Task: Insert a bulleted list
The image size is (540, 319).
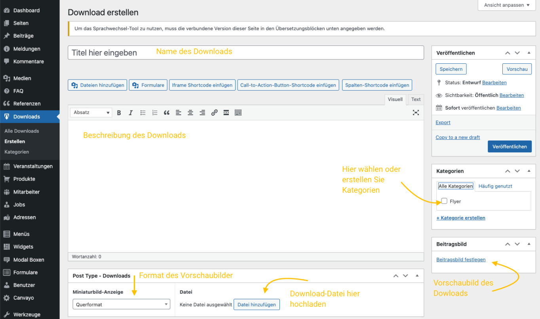Action: click(143, 112)
